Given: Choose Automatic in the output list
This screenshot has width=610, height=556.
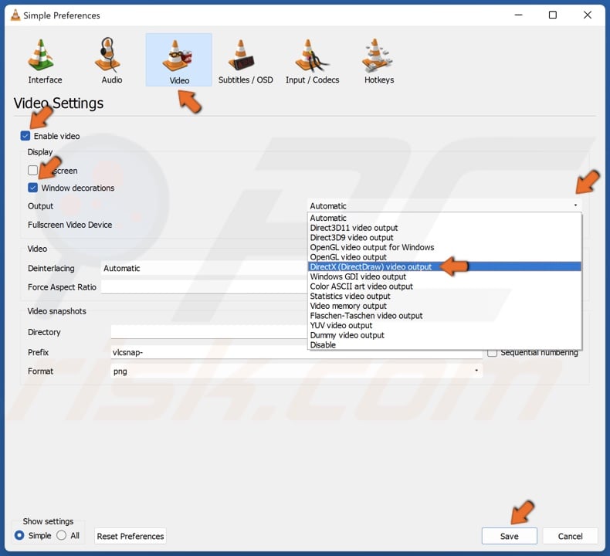Looking at the screenshot, I should pos(445,218).
